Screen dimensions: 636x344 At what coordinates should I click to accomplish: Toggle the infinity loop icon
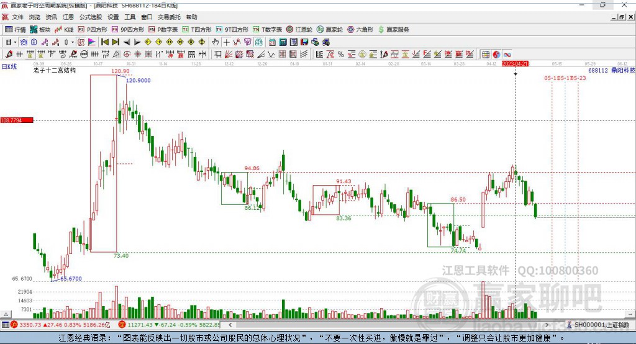click(x=507, y=55)
